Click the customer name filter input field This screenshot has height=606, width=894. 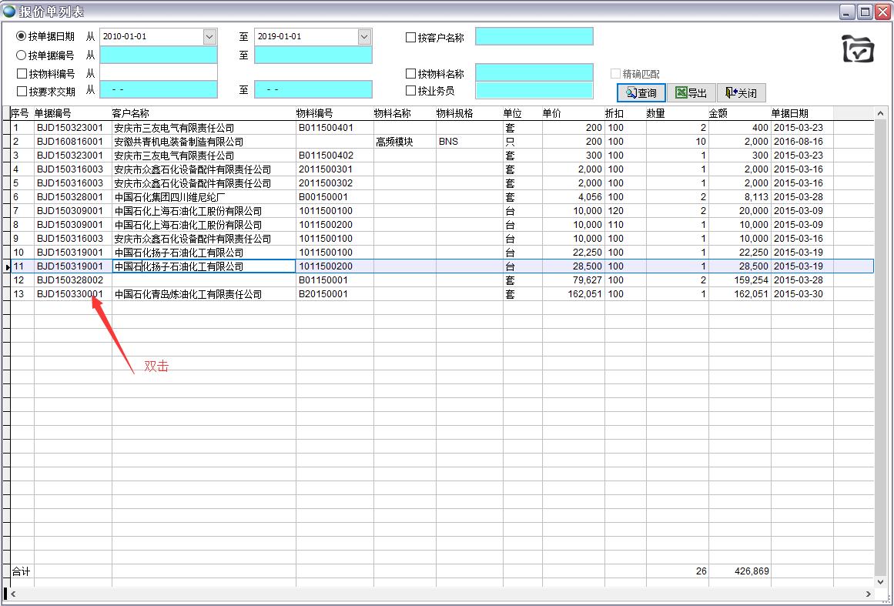click(534, 36)
